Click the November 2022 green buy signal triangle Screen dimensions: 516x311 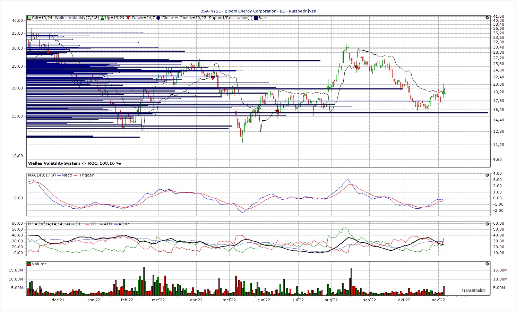(444, 92)
